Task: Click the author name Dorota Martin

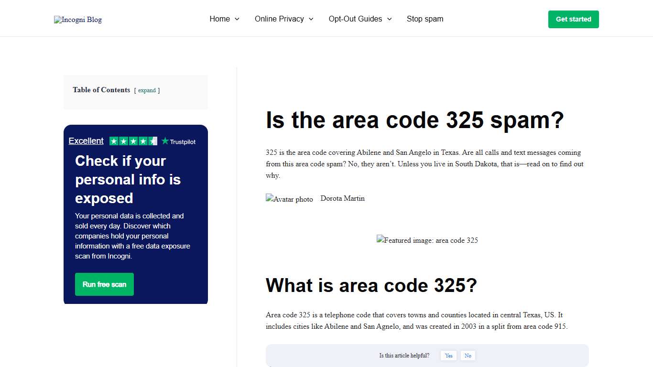Action: coord(342,198)
